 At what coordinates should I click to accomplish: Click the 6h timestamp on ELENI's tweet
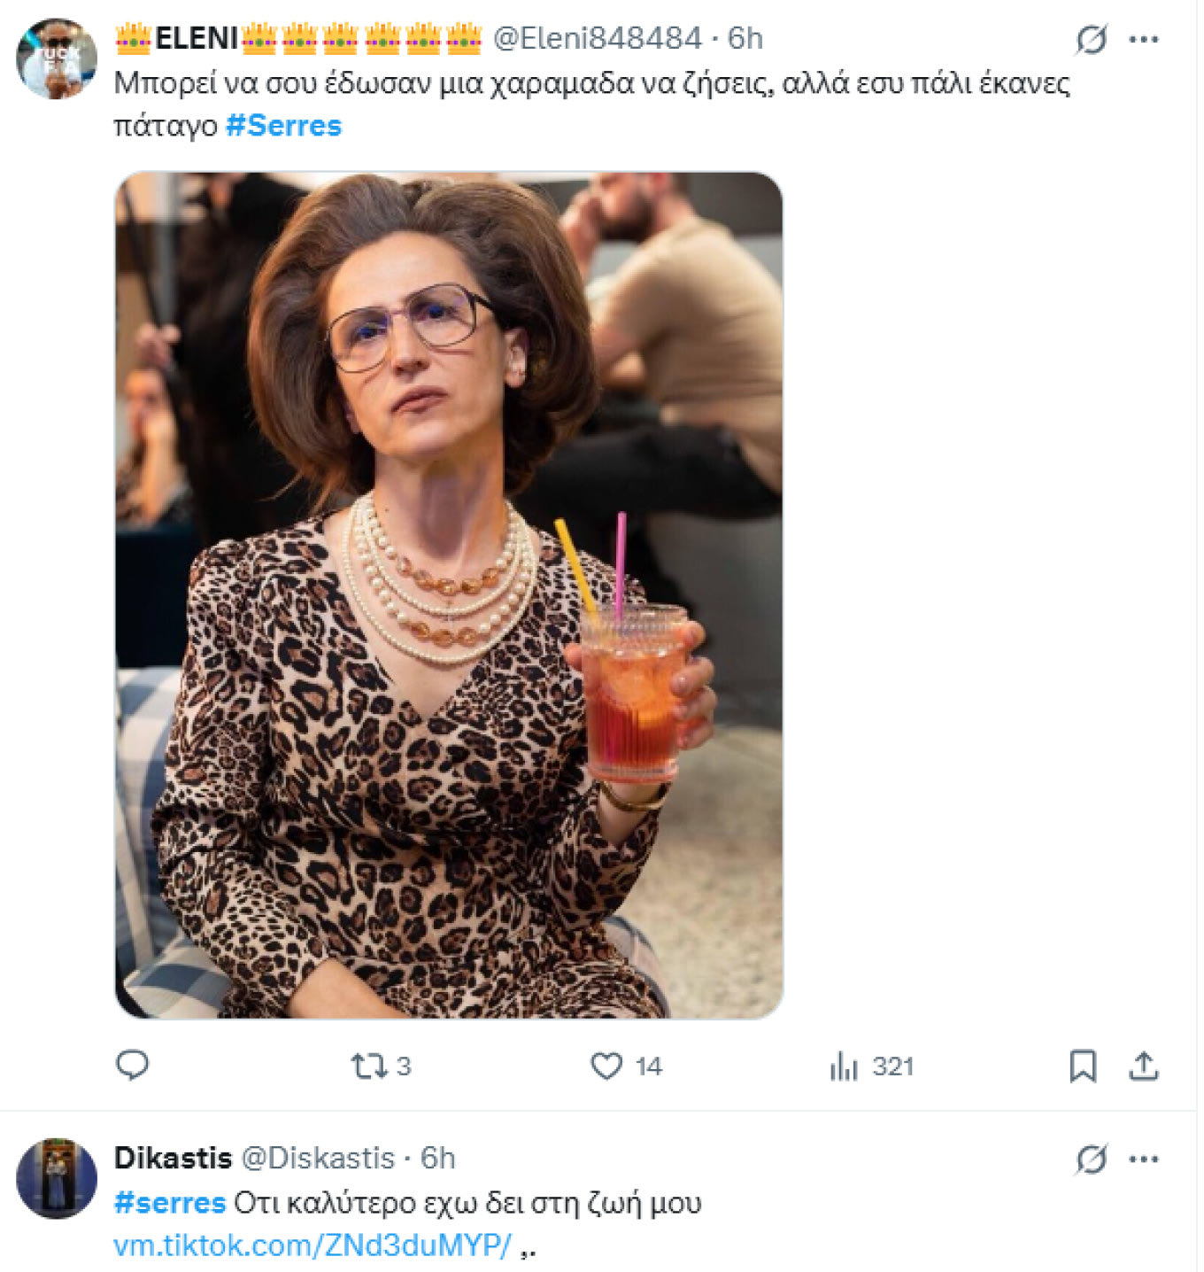tap(745, 38)
